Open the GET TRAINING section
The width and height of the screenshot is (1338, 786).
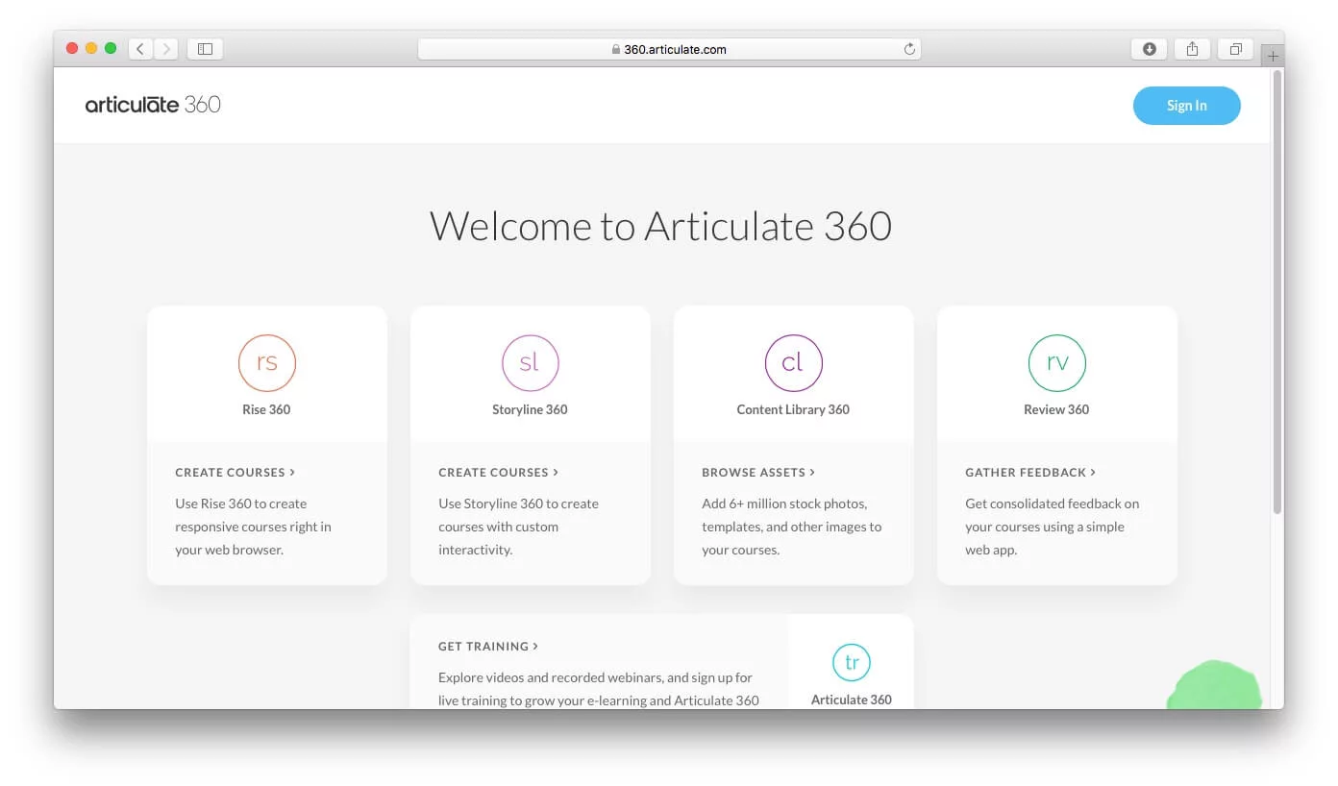tap(487, 646)
